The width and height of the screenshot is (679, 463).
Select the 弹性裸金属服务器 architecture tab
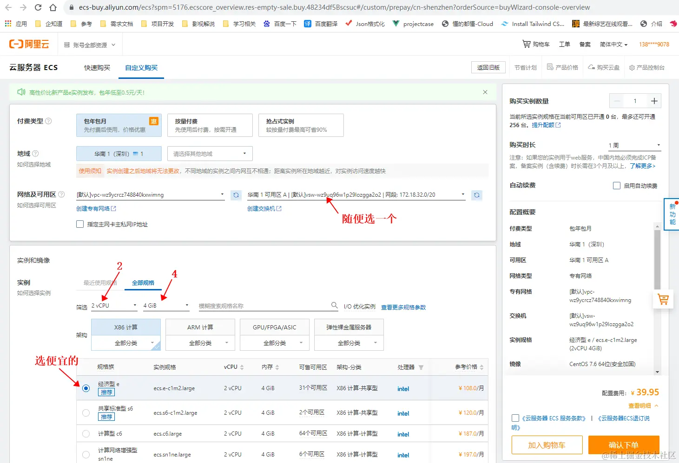(x=349, y=327)
